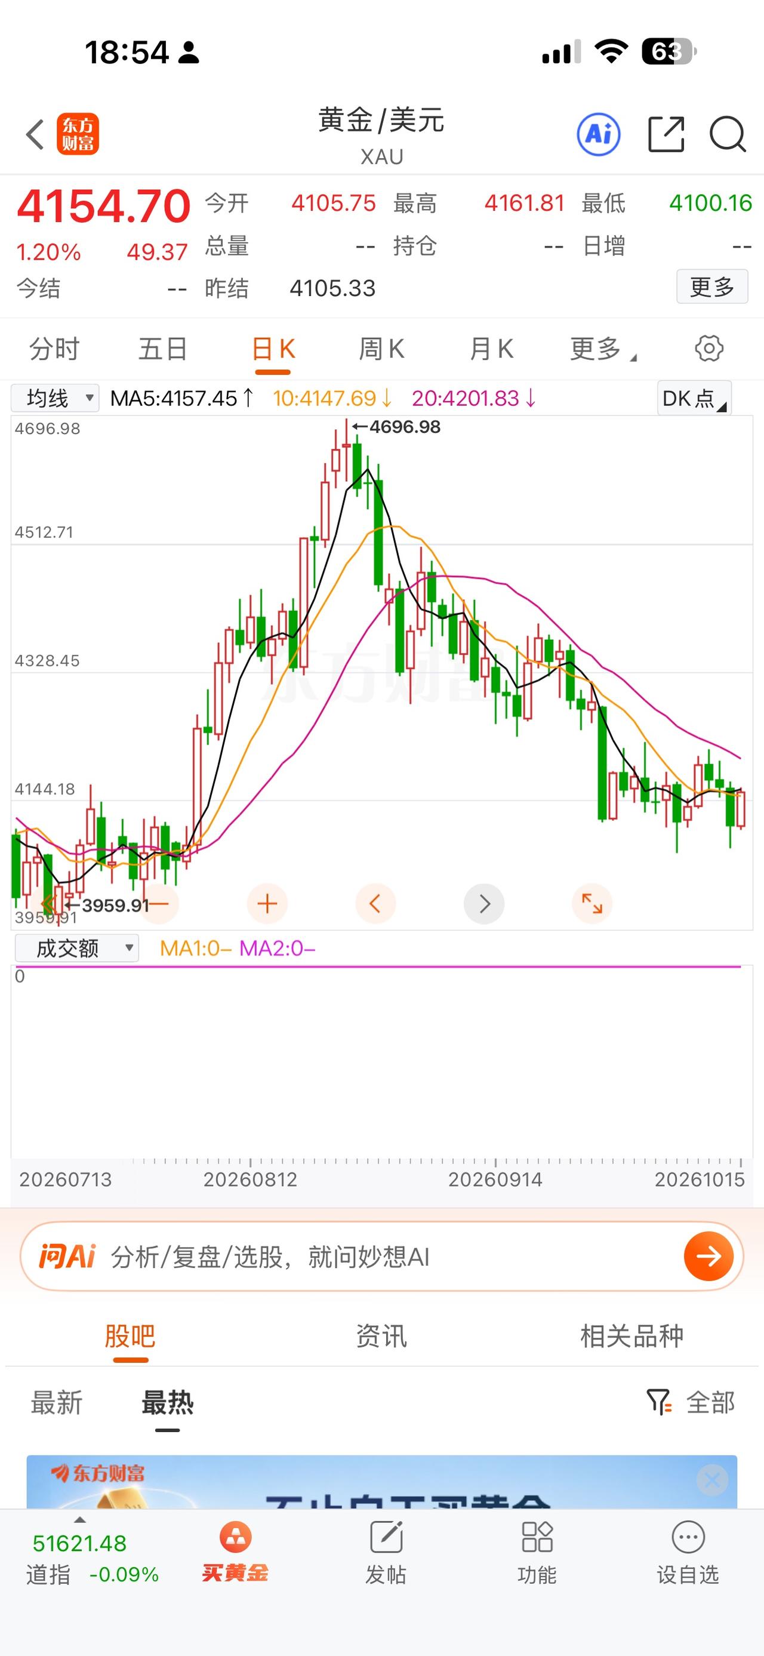Tap the back arrow icon
Image resolution: width=764 pixels, height=1656 pixels.
point(35,134)
